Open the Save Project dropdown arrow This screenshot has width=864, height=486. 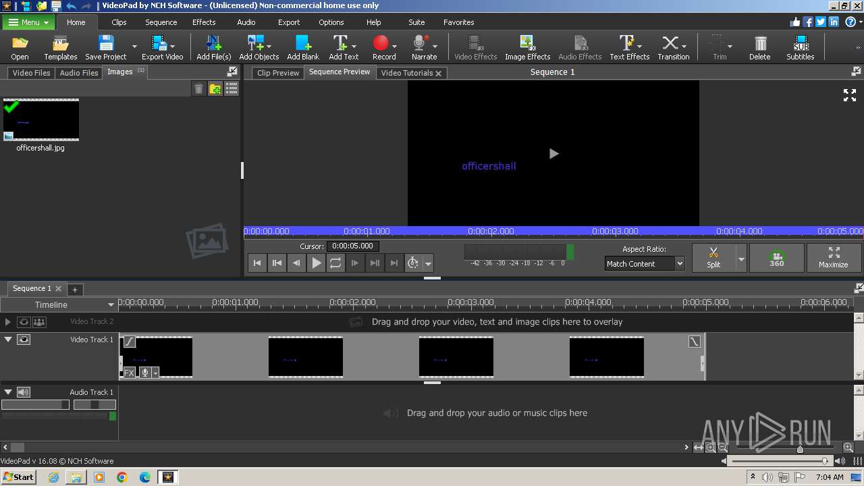pyautogui.click(x=134, y=47)
